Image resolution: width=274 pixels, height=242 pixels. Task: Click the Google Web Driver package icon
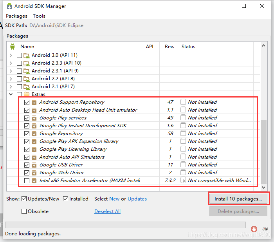point(34,173)
